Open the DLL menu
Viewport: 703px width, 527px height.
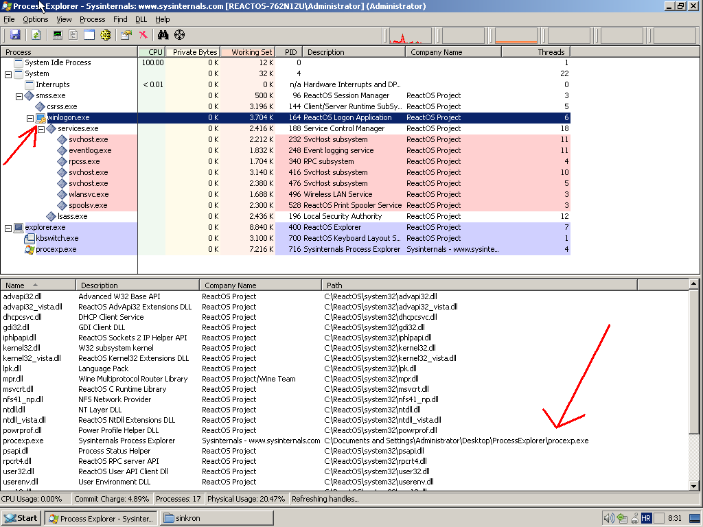[141, 19]
